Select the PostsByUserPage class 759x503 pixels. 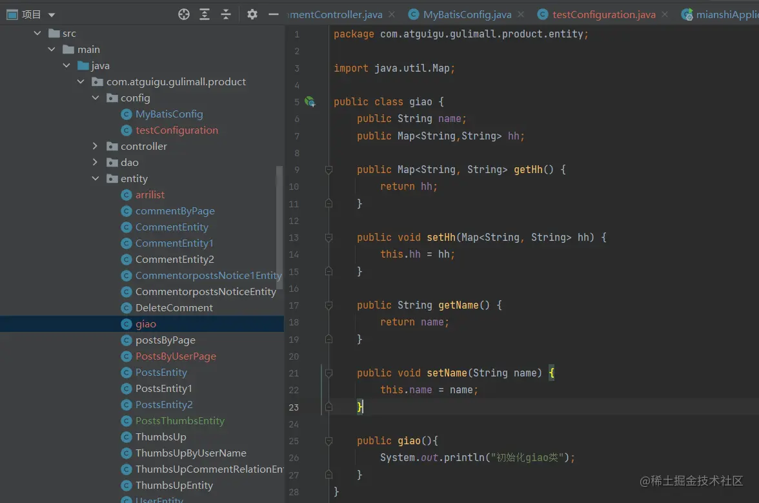coord(176,356)
